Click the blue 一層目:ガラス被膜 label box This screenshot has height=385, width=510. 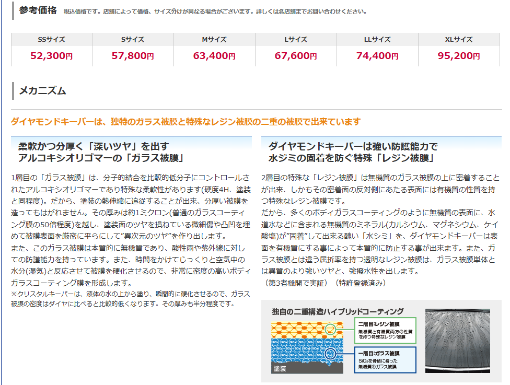385,360
